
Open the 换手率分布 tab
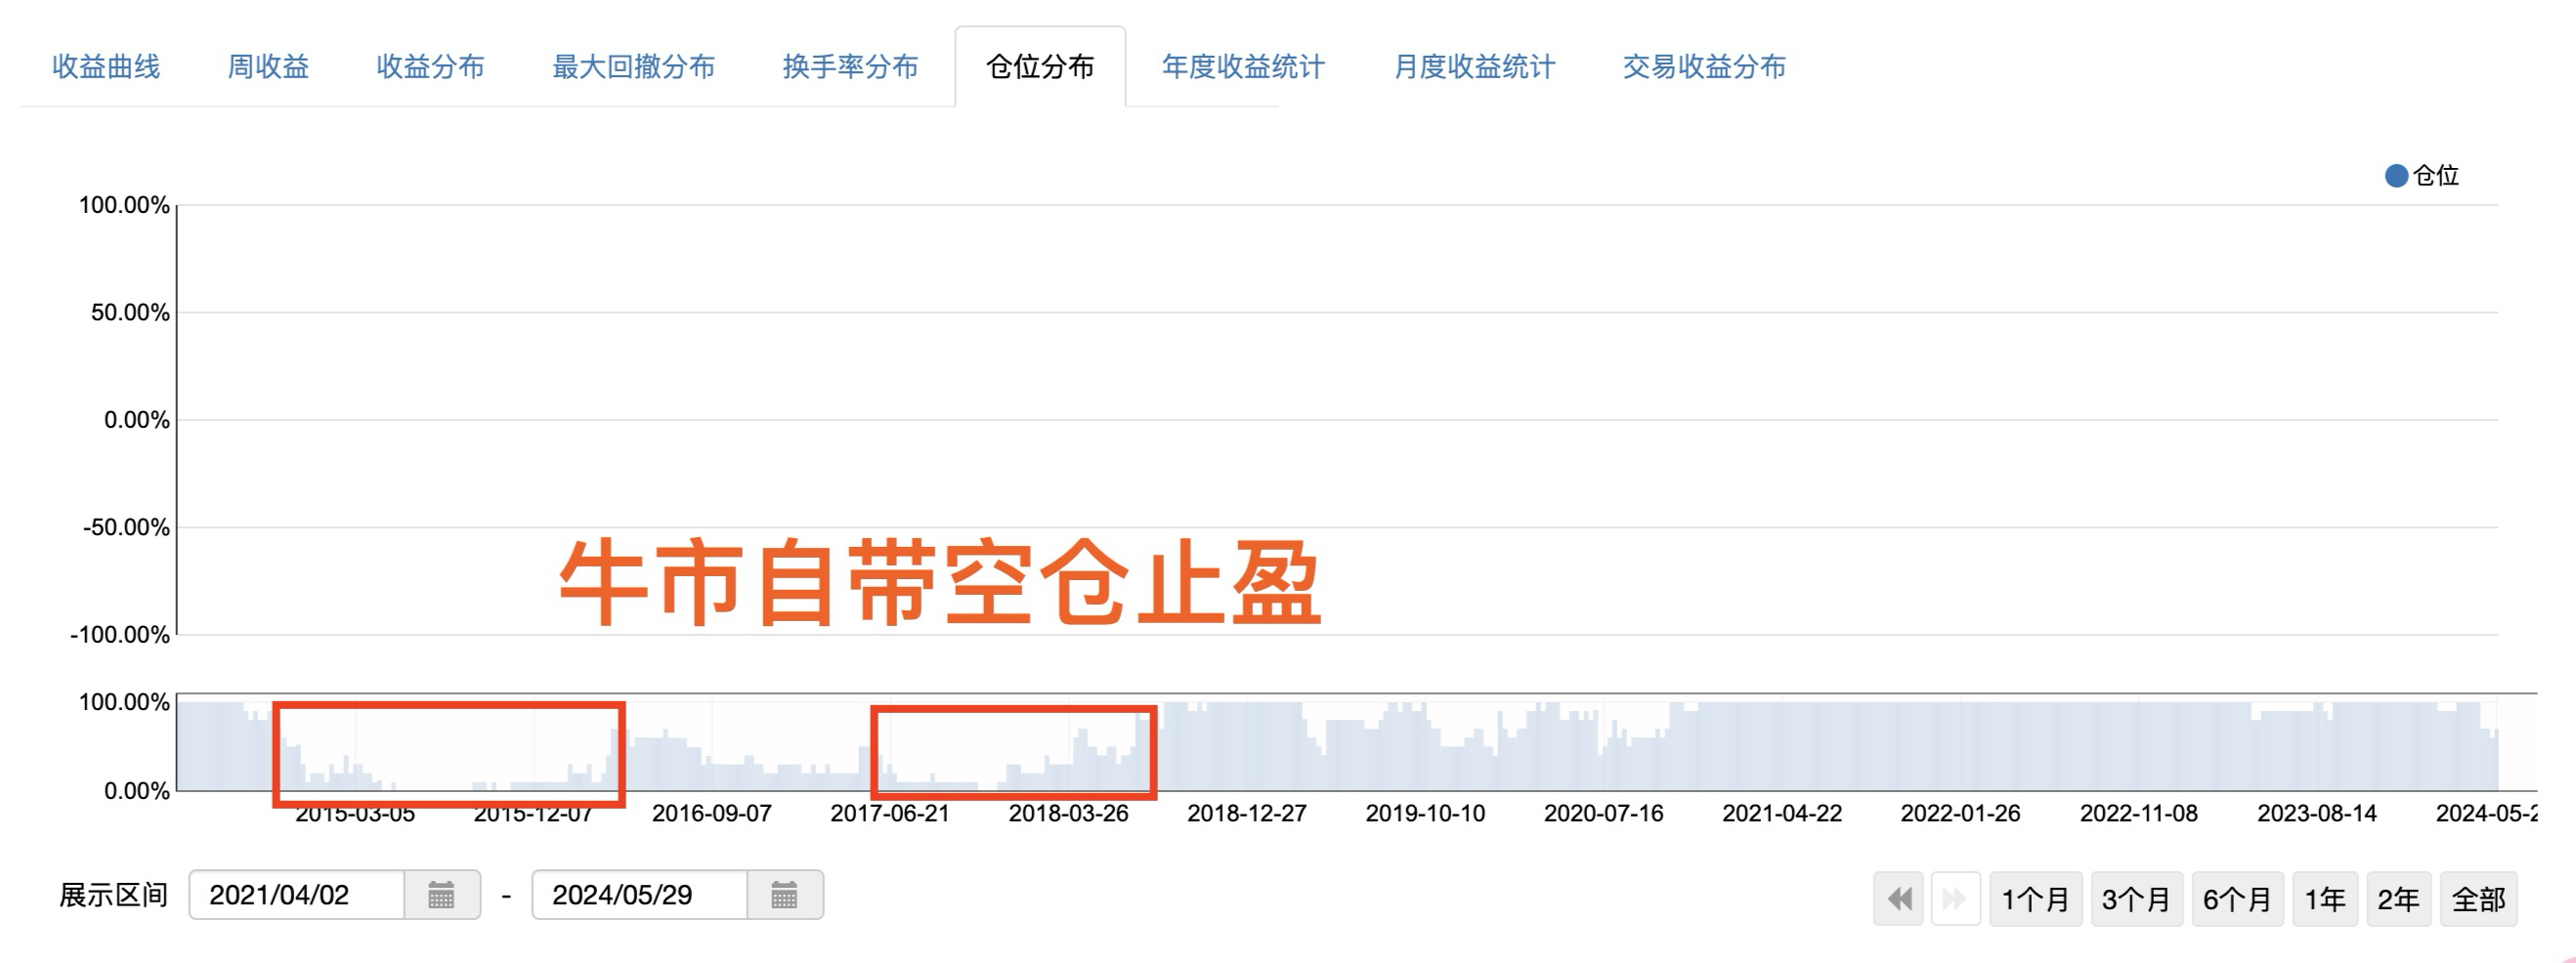pos(850,67)
